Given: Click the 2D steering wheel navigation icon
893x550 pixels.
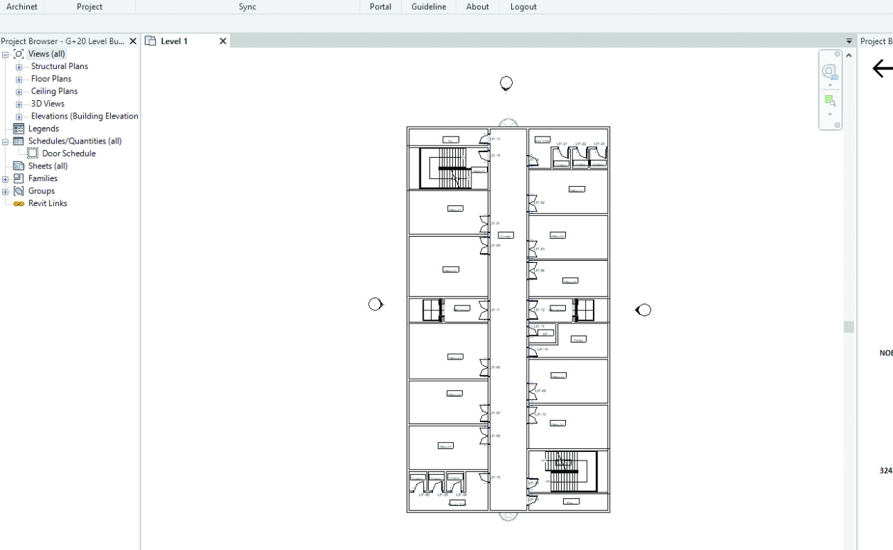Looking at the screenshot, I should tap(829, 71).
